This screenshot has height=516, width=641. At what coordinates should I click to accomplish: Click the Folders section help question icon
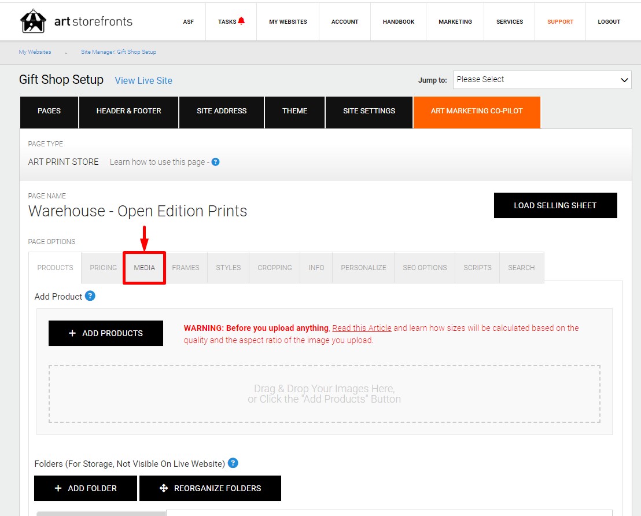[x=233, y=463]
